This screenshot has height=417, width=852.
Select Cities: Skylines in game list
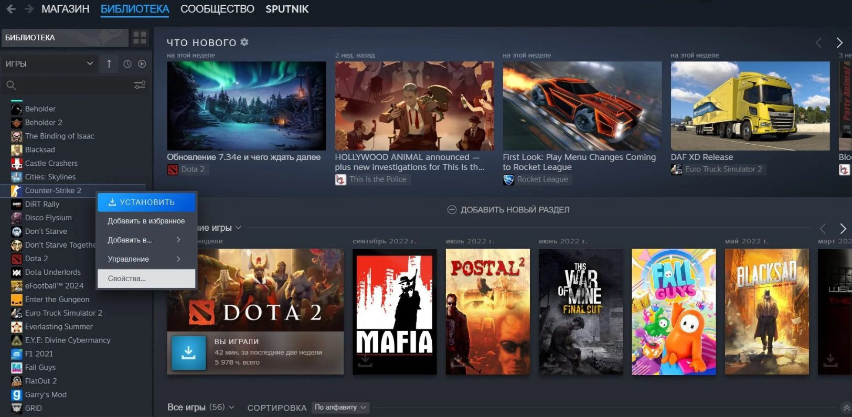50,177
